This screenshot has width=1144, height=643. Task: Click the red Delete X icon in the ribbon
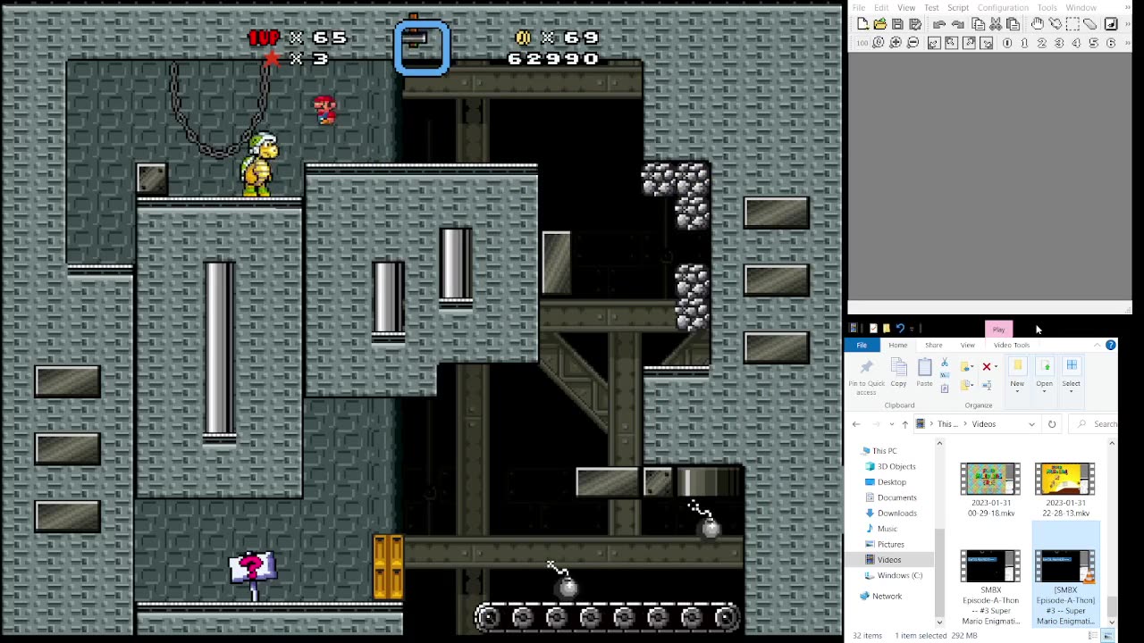(x=987, y=366)
